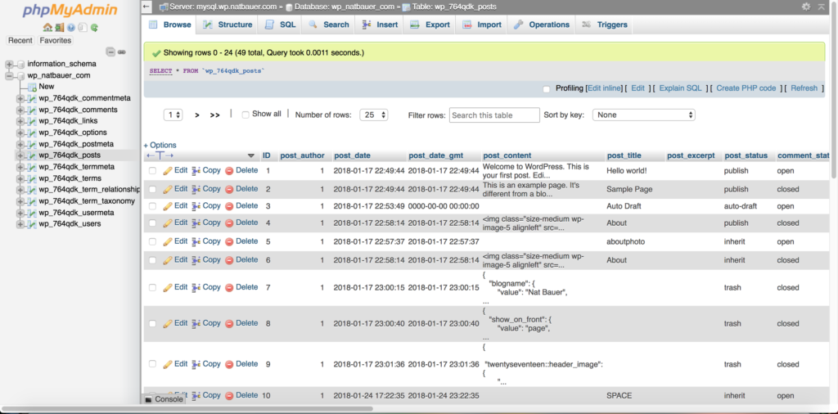Click red Delete icon for row 3

coord(229,206)
